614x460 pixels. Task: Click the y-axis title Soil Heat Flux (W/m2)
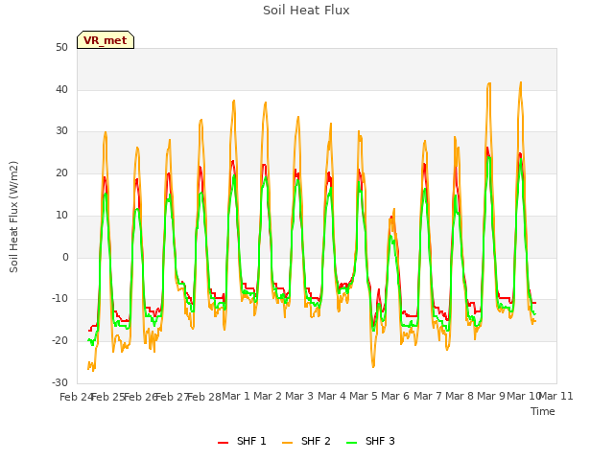[x=13, y=217]
